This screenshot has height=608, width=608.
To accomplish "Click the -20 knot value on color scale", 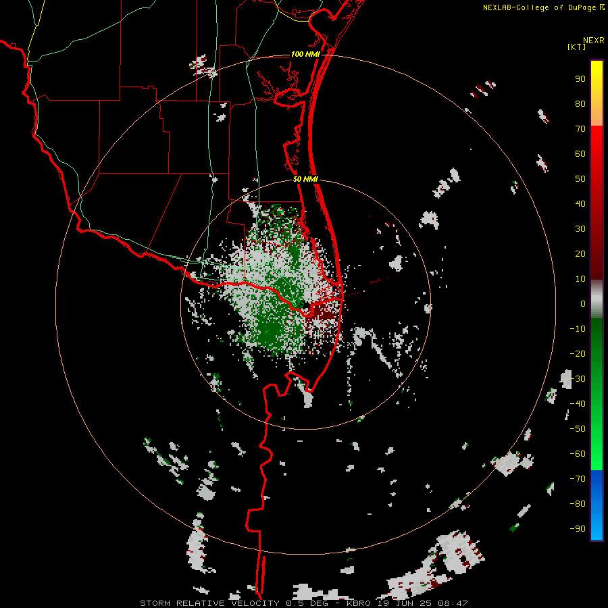I will [578, 354].
